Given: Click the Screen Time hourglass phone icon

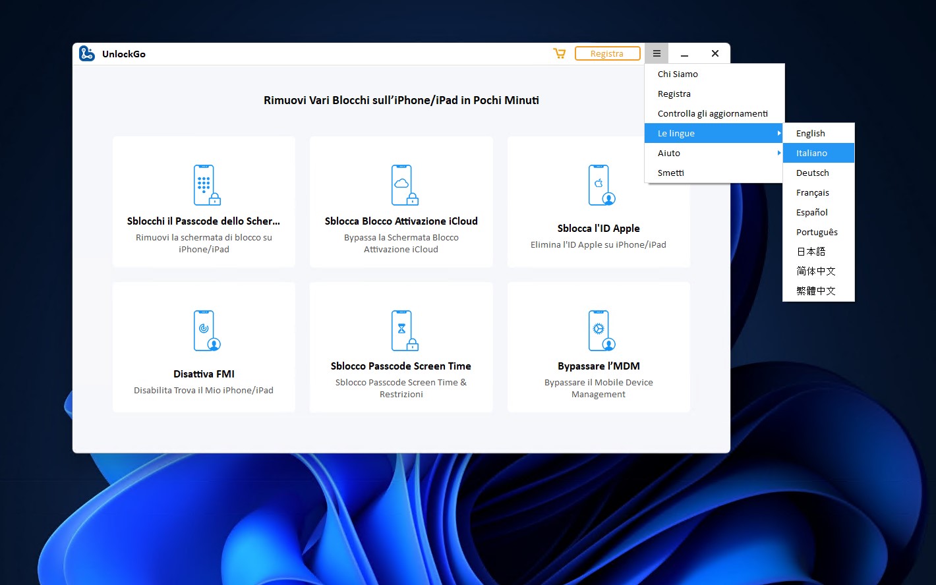Looking at the screenshot, I should tap(405, 331).
